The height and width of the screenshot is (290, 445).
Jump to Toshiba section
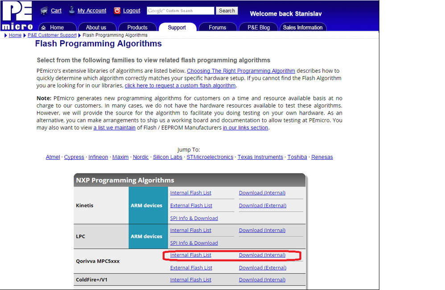click(x=297, y=157)
